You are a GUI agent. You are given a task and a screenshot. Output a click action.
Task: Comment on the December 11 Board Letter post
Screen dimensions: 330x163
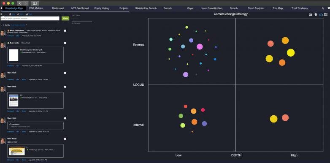click(x=11, y=66)
